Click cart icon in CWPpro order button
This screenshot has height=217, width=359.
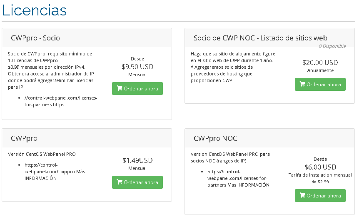pyautogui.click(x=119, y=182)
